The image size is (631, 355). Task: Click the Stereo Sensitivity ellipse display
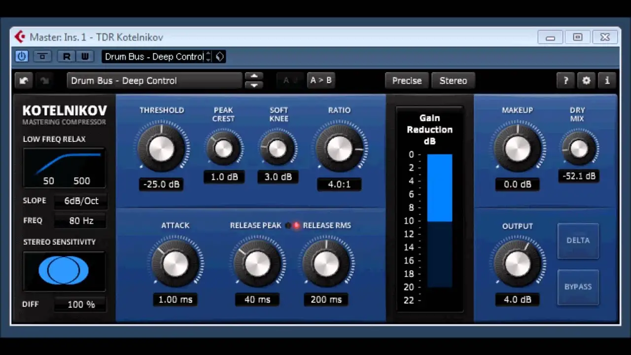coord(64,271)
